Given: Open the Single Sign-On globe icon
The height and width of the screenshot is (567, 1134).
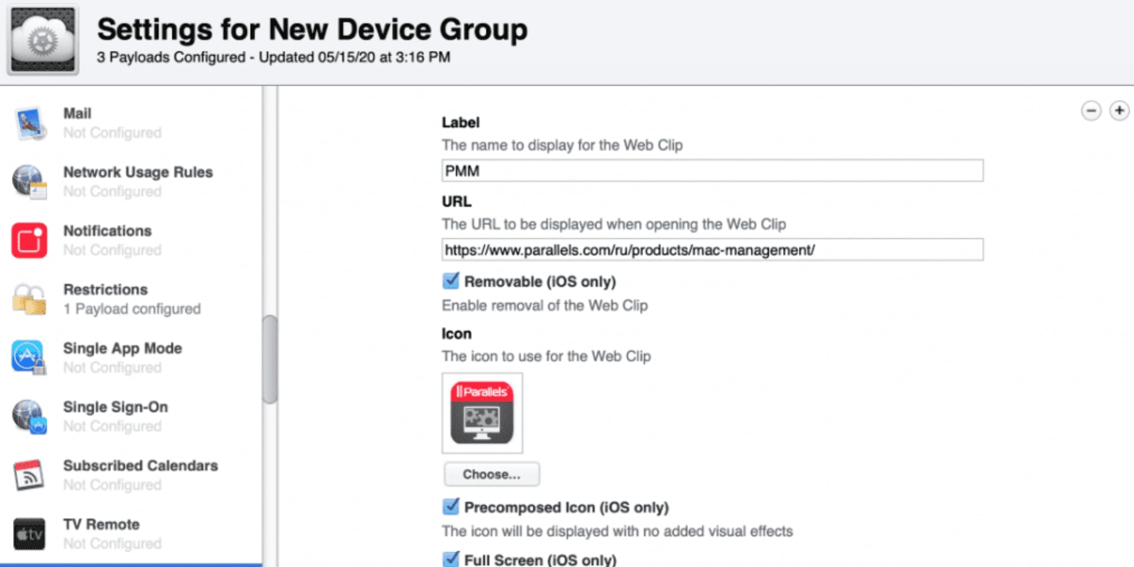Looking at the screenshot, I should click(29, 416).
